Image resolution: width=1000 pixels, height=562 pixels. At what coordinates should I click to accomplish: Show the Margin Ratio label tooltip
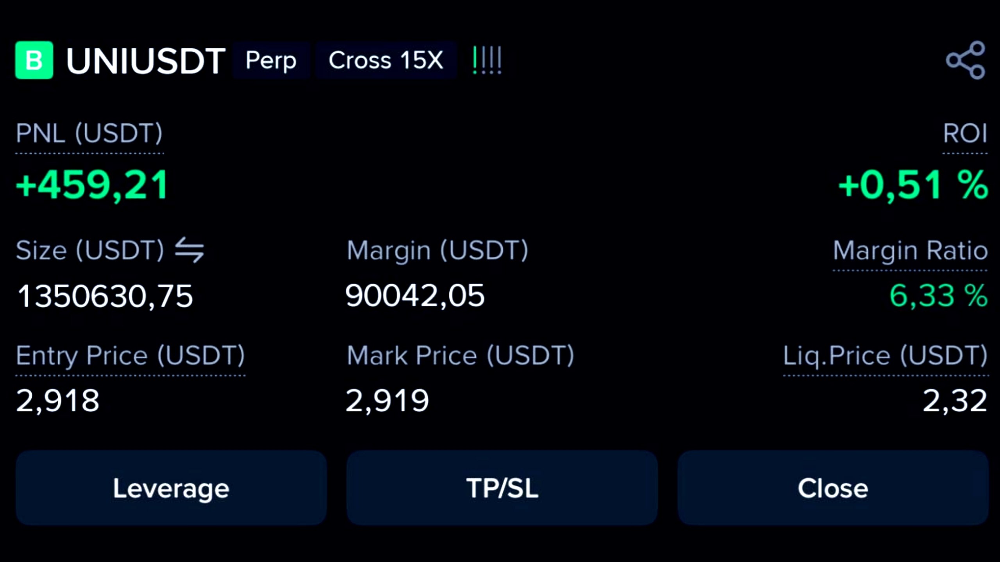coord(910,250)
